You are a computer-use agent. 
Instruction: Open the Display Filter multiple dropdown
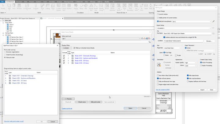pos(67,48)
